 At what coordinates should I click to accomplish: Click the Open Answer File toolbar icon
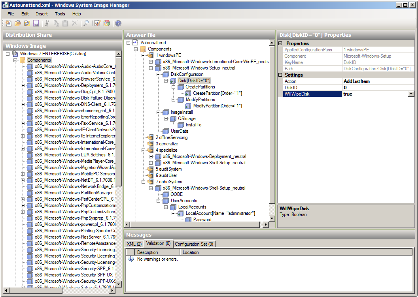17,23
